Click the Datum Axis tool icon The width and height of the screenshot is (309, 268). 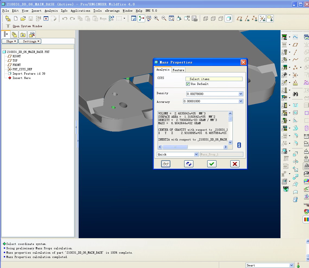coord(295,52)
